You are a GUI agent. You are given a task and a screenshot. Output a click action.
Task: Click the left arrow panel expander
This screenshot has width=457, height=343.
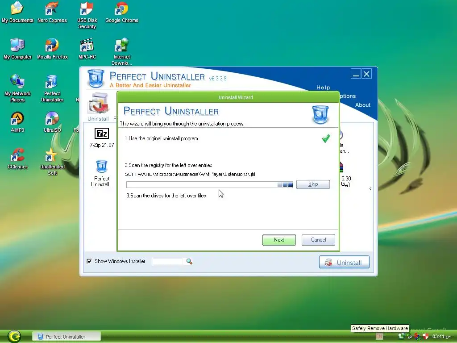click(x=370, y=189)
